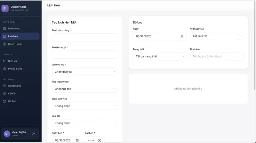Expand the Trạm làm việc dropdown

click(85, 106)
